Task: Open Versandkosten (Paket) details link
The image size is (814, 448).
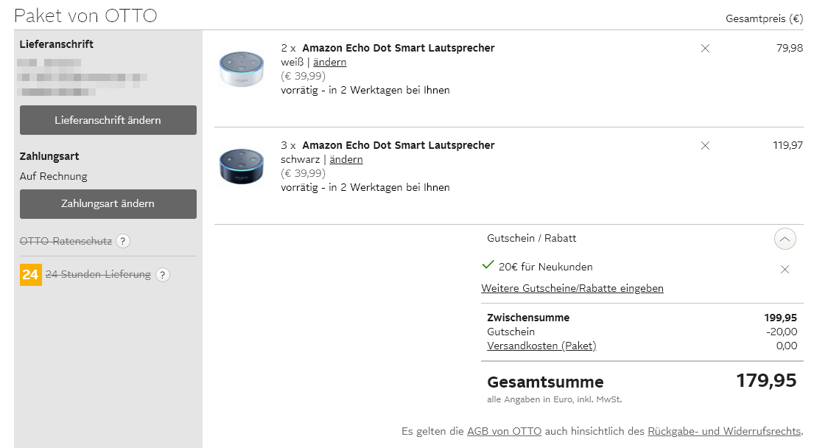Action: 541,346
